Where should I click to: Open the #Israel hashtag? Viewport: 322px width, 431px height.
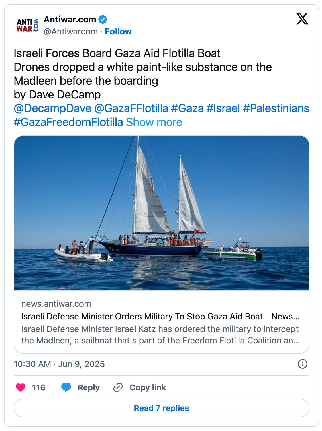223,108
